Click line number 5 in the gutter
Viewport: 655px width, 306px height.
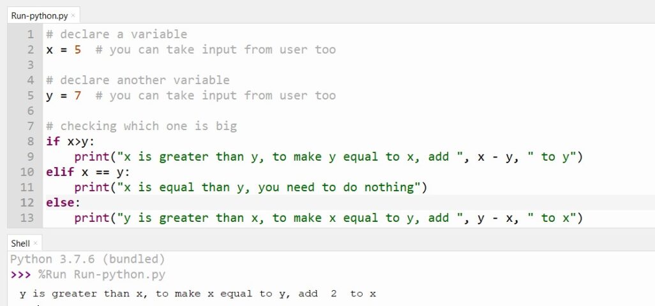coord(30,96)
